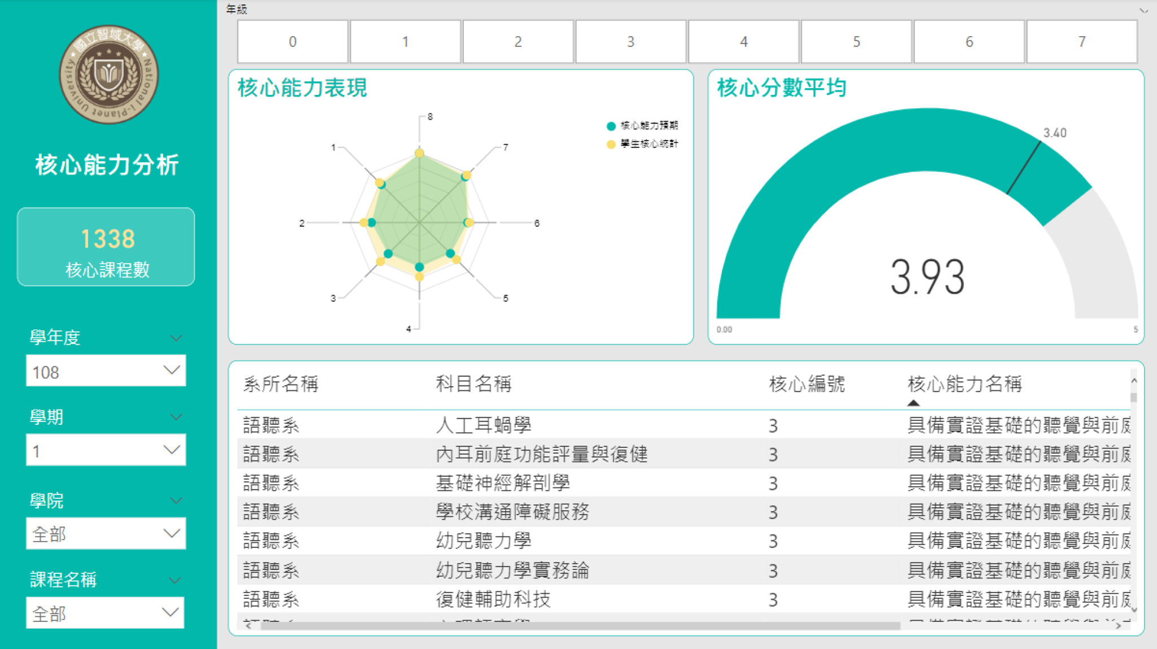Click the ascending sort arrow under 核心能力名稱
The image size is (1157, 649).
pyautogui.click(x=913, y=403)
